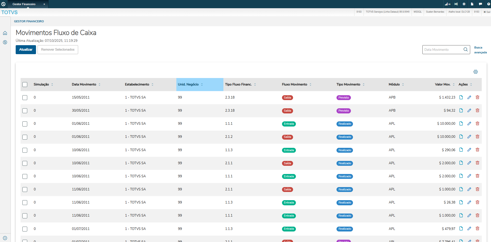The height and width of the screenshot is (242, 491).
Task: Open the chat speech bubble icon
Action: pyautogui.click(x=480, y=4)
